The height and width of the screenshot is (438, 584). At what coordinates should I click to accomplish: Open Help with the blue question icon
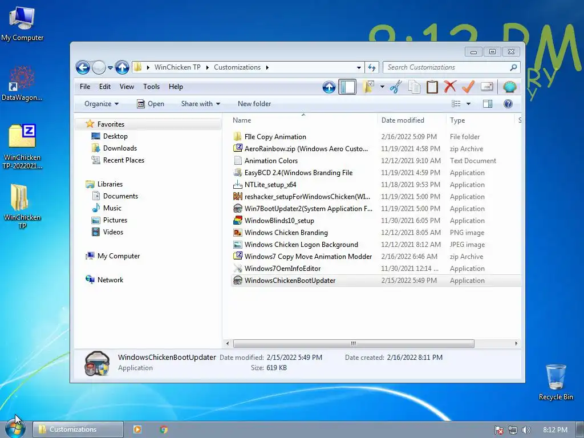508,104
